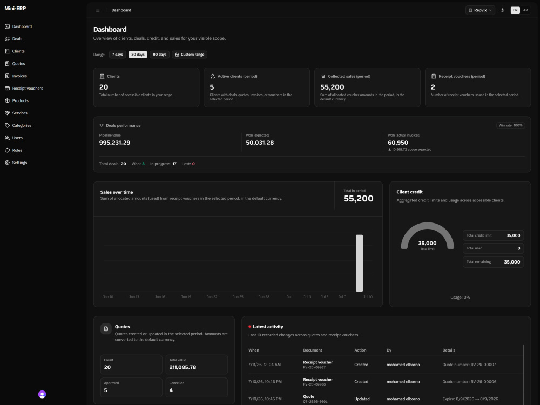Screen dimensions: 540x405
Task: Click the user avatar icon
Action: click(42, 394)
